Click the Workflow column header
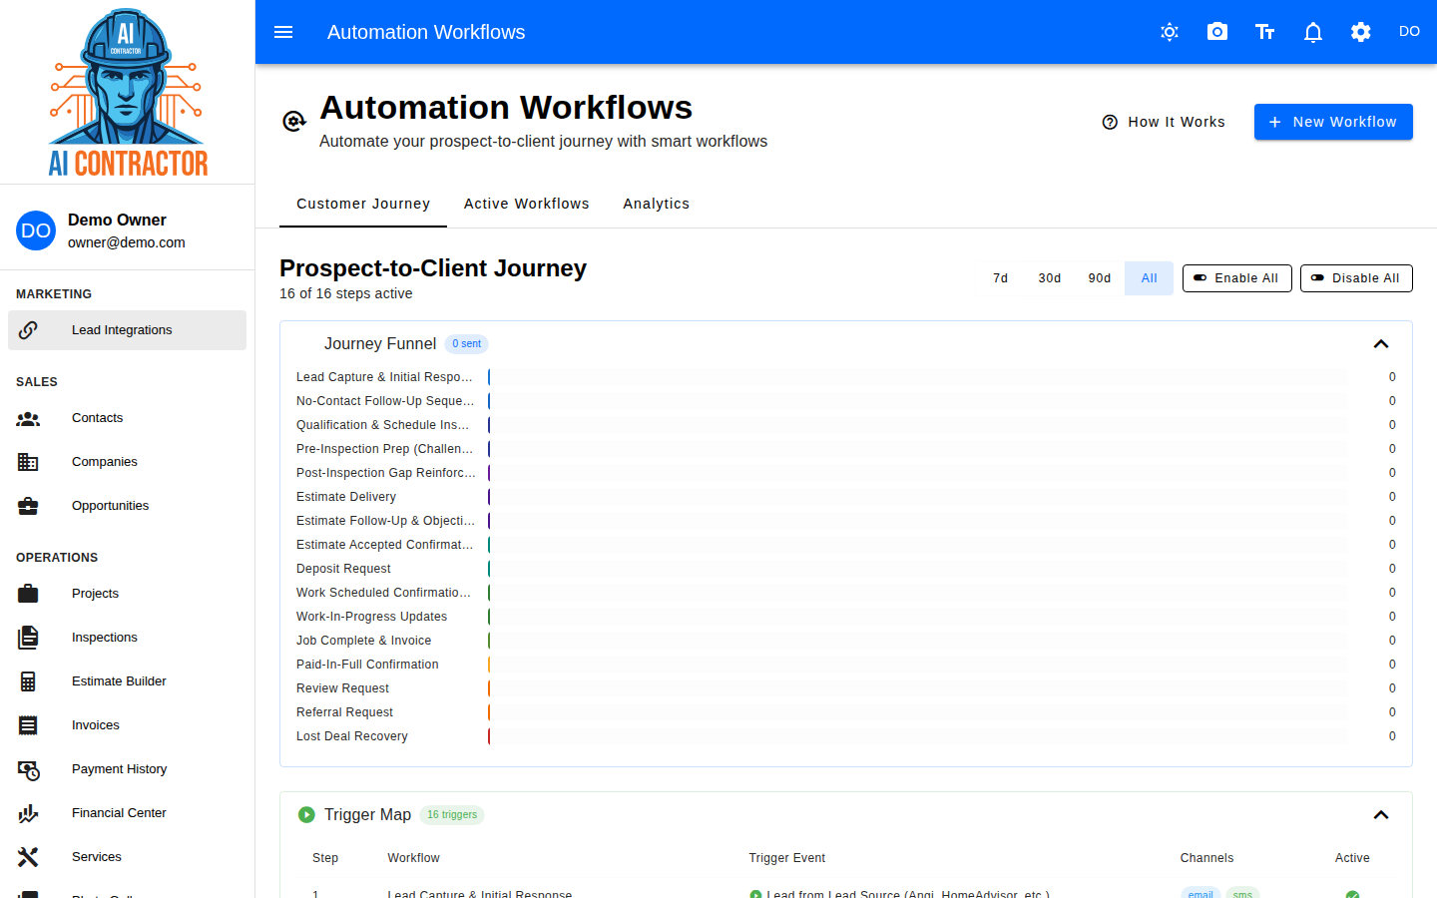The width and height of the screenshot is (1437, 898). (413, 858)
